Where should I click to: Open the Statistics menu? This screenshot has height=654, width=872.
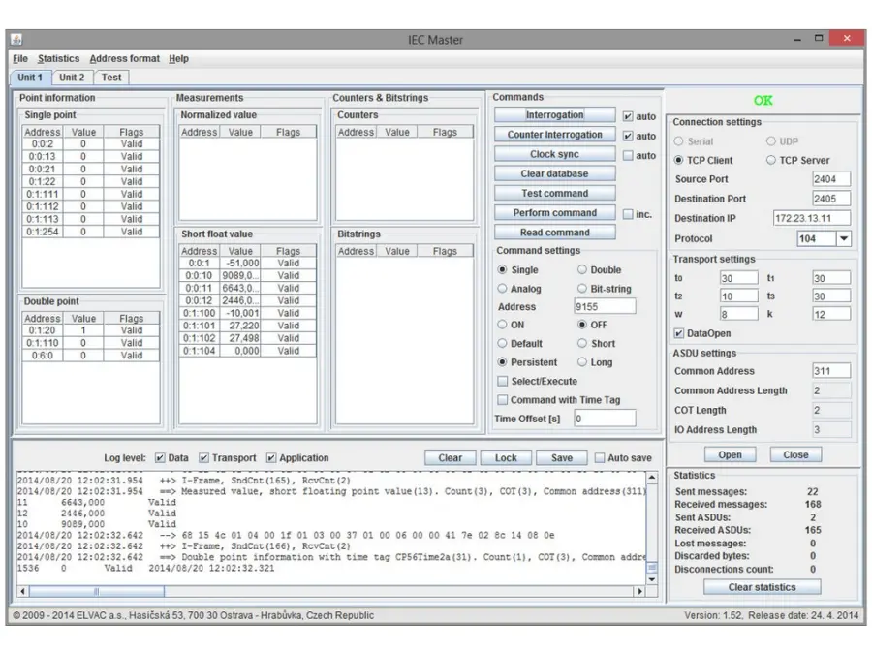tap(58, 59)
